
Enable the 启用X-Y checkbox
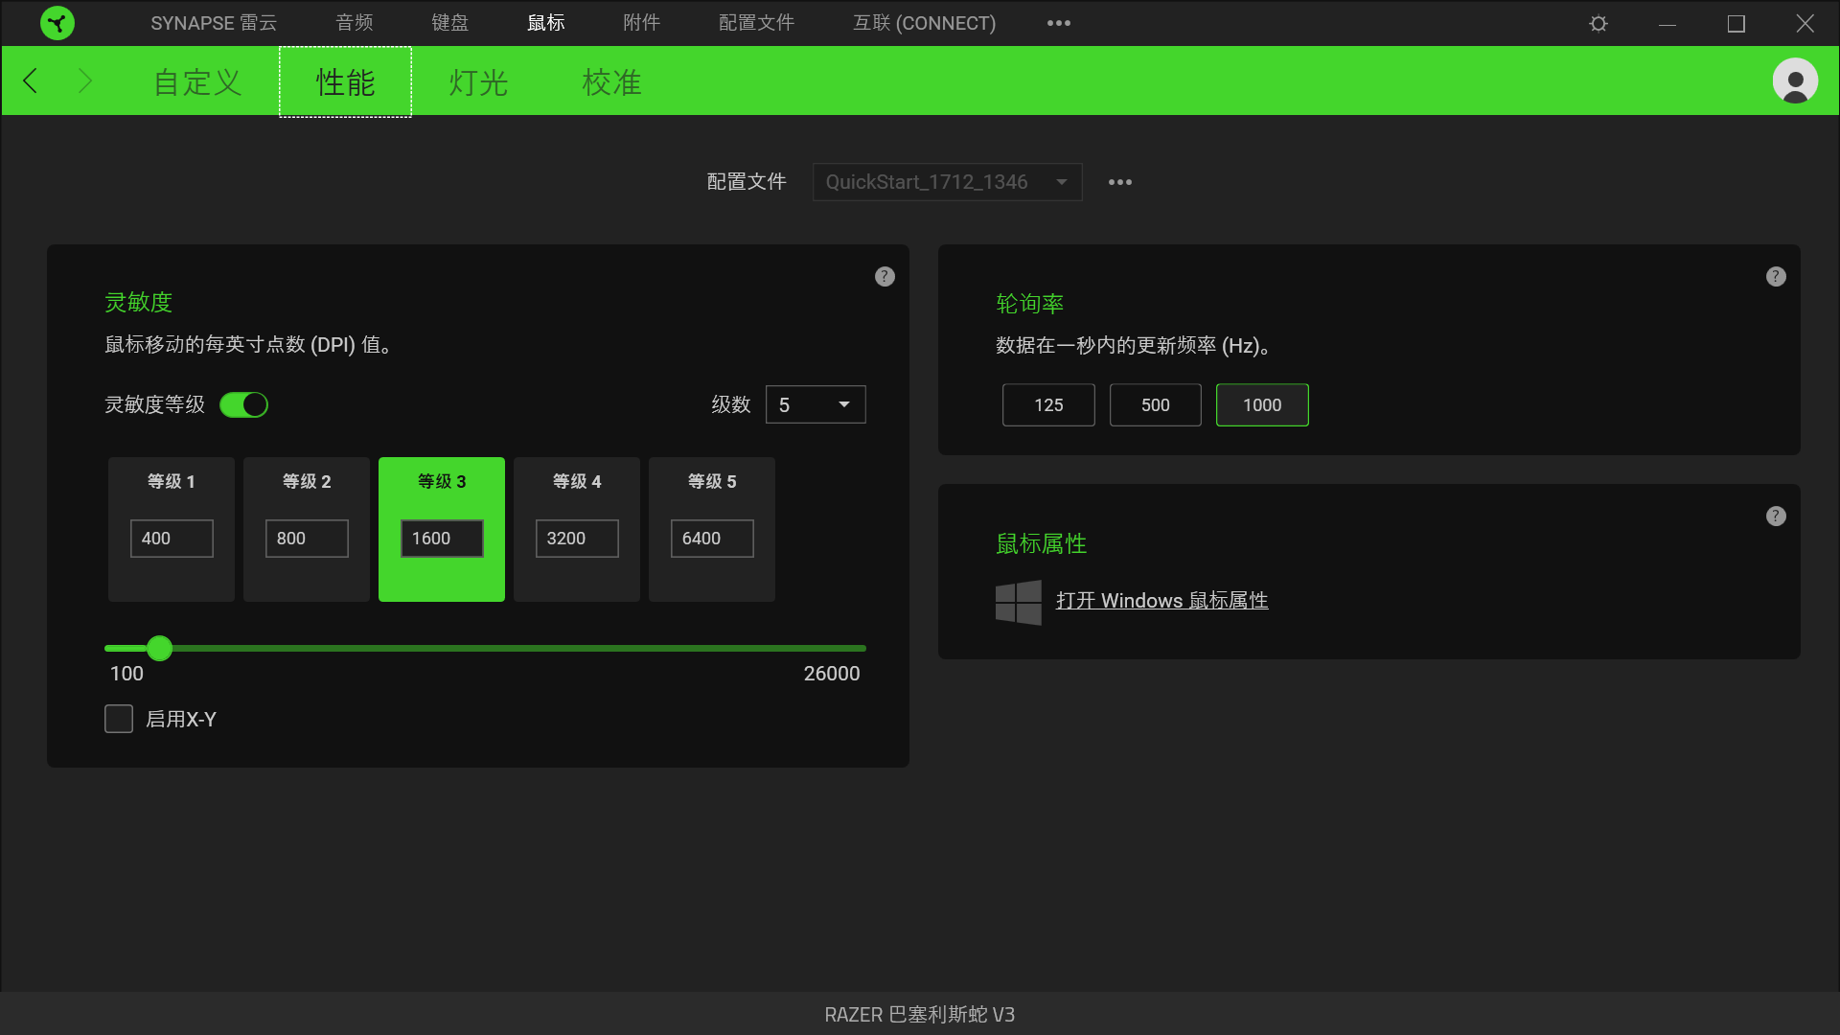(x=118, y=719)
